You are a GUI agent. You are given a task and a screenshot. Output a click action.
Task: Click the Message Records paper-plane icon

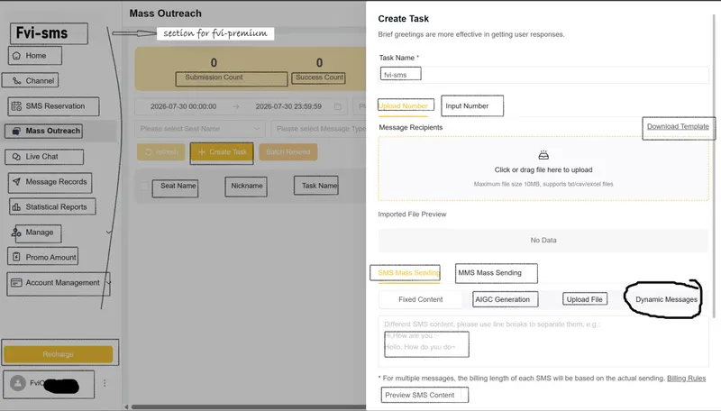(16, 182)
